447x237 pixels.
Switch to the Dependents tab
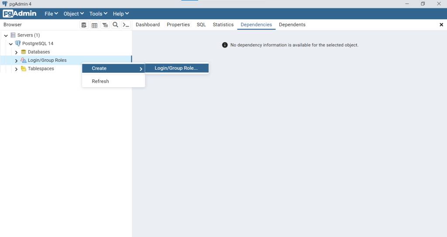coord(292,25)
